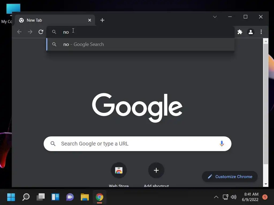
Task: Open a new tab with plus button
Action: pyautogui.click(x=102, y=20)
